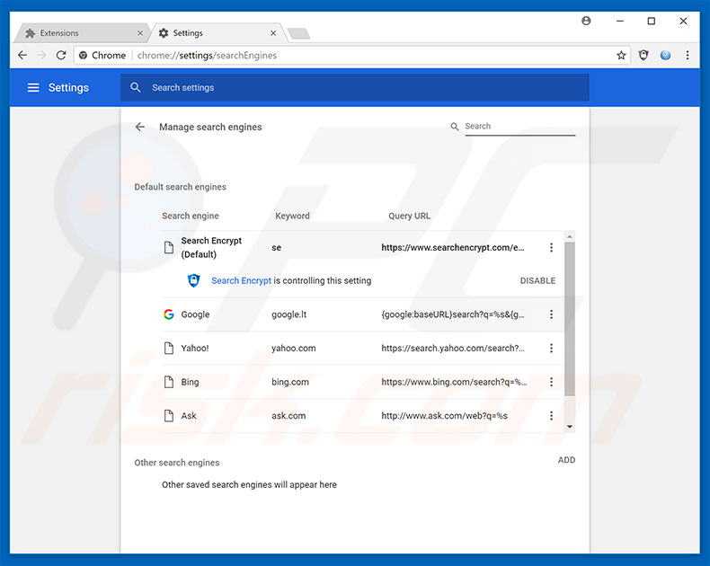Click the Search Encrypt shield badge icon

tap(194, 280)
